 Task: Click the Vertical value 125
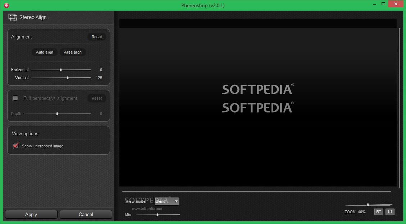click(99, 78)
